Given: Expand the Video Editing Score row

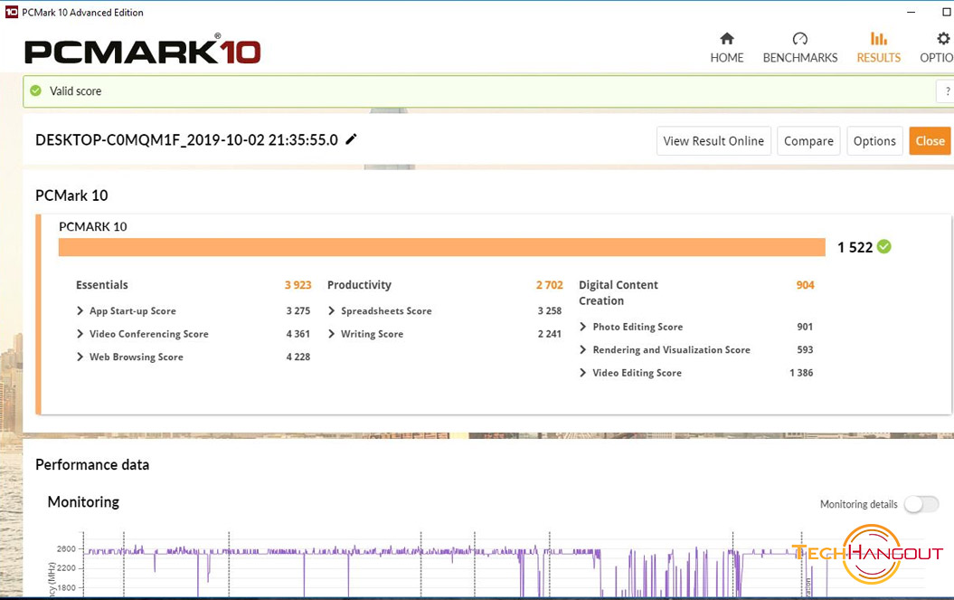Looking at the screenshot, I should click(x=583, y=373).
